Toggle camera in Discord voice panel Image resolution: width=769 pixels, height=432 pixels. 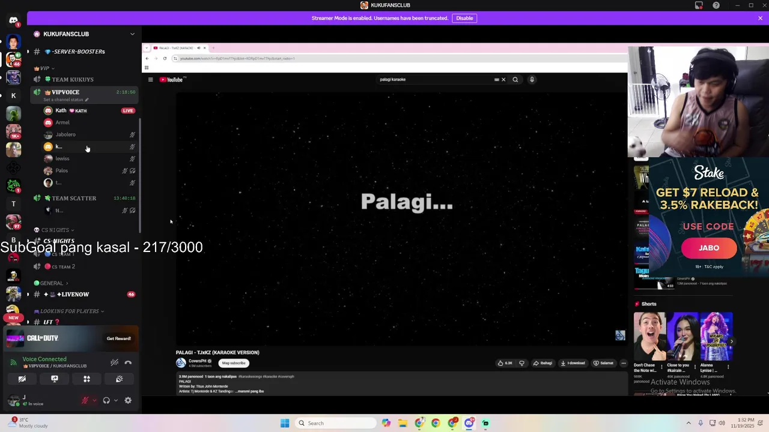[x=22, y=379]
